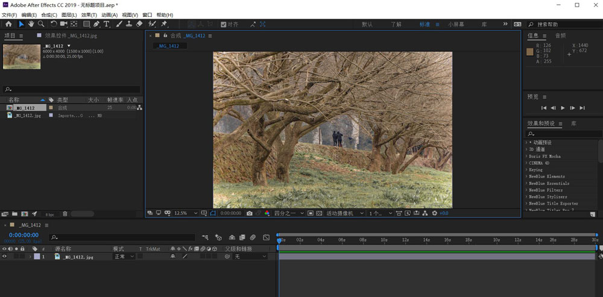Select the Pen tool

(x=96, y=24)
